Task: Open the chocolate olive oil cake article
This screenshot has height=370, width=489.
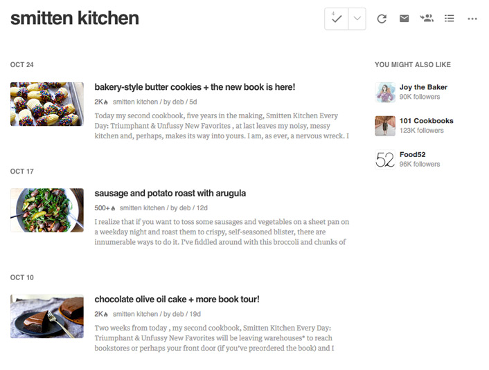Action: tap(177, 299)
